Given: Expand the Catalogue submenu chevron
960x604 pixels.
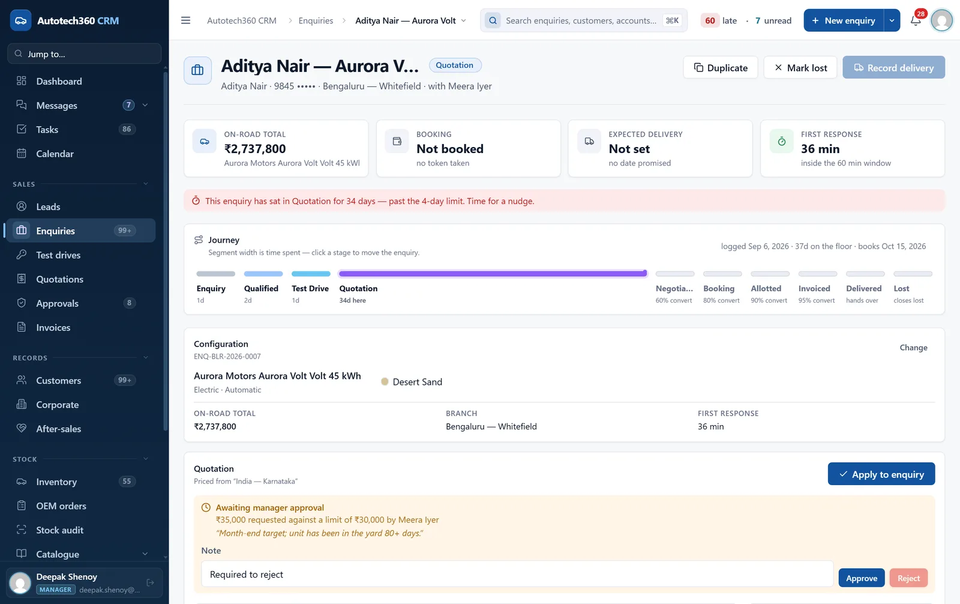Looking at the screenshot, I should tap(145, 554).
